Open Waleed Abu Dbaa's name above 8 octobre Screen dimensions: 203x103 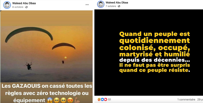pos(24,3)
